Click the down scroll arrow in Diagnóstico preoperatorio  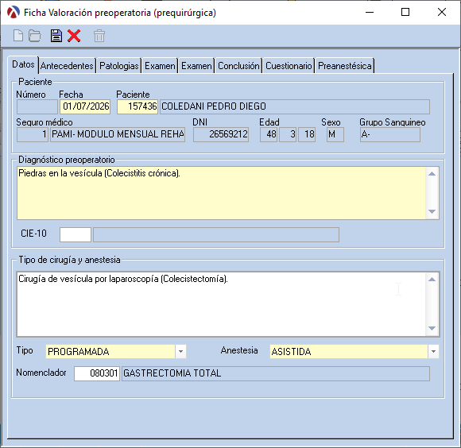coord(432,211)
